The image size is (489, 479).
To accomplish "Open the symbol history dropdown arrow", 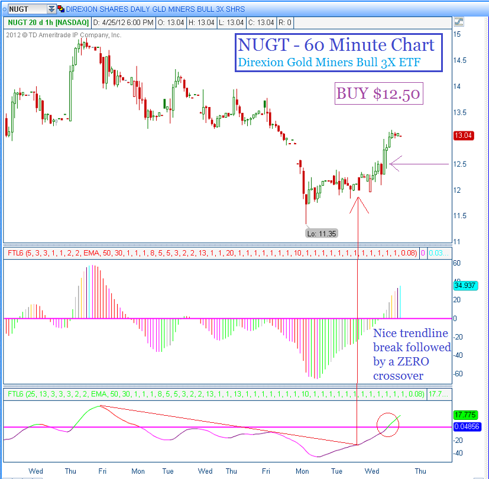I will pyautogui.click(x=51, y=9).
